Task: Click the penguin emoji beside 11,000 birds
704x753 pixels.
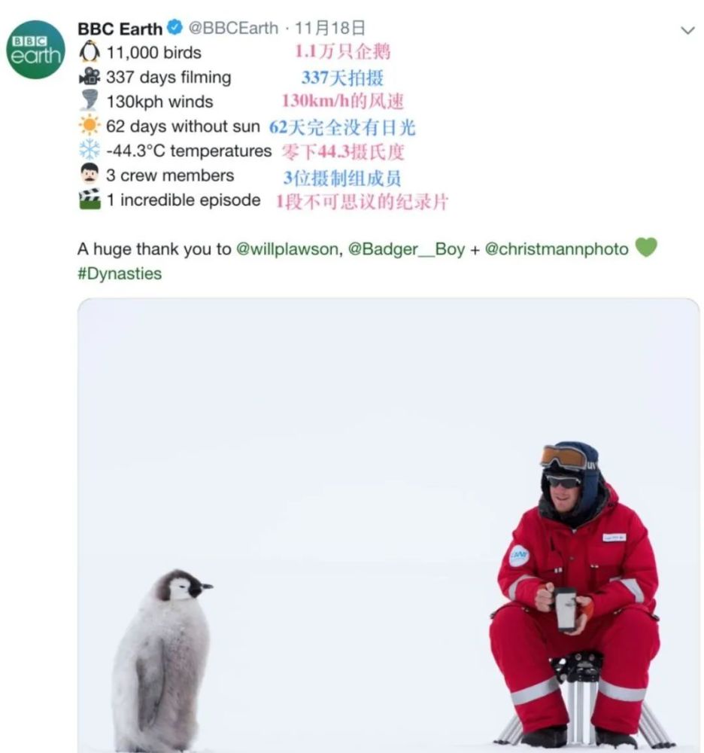Action: click(90, 53)
